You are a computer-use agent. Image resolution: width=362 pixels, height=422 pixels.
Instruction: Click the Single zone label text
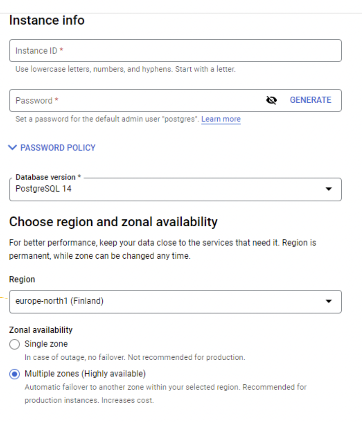coord(46,344)
